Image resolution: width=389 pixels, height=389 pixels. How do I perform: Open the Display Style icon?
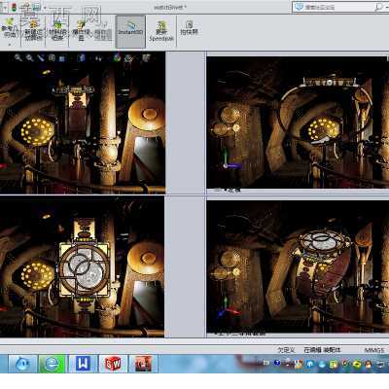coord(82,58)
